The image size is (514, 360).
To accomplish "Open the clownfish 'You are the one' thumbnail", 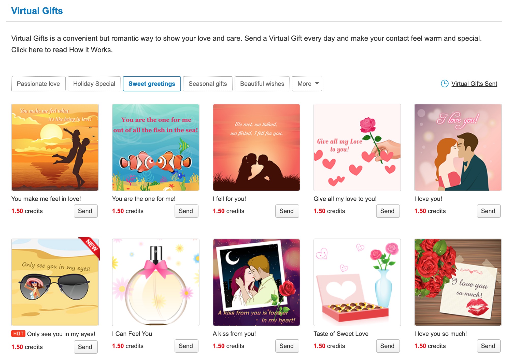I will click(x=156, y=147).
